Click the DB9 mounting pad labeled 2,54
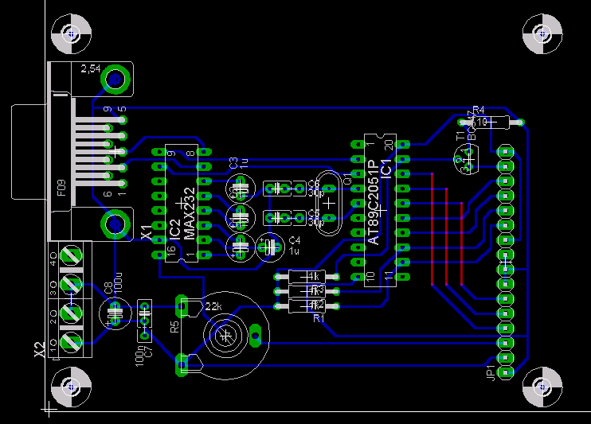This screenshot has height=424, width=591. [115, 80]
